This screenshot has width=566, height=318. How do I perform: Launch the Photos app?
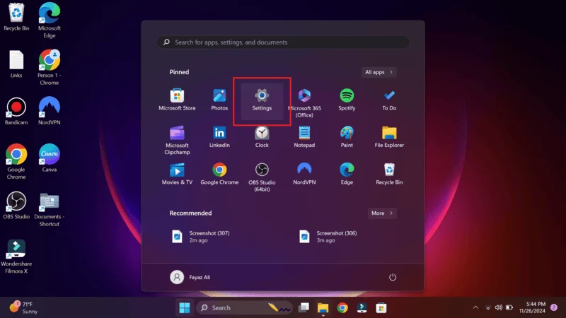[219, 100]
